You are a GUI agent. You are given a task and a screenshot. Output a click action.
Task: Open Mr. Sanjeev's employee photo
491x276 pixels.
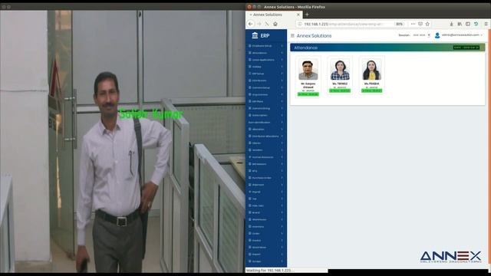tap(308, 70)
